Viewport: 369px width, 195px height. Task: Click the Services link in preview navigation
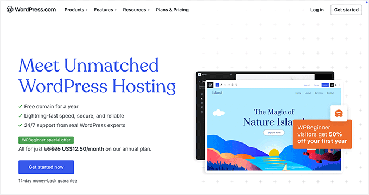(x=319, y=93)
